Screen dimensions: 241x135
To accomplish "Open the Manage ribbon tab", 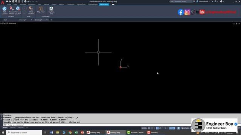I will (x=46, y=4).
